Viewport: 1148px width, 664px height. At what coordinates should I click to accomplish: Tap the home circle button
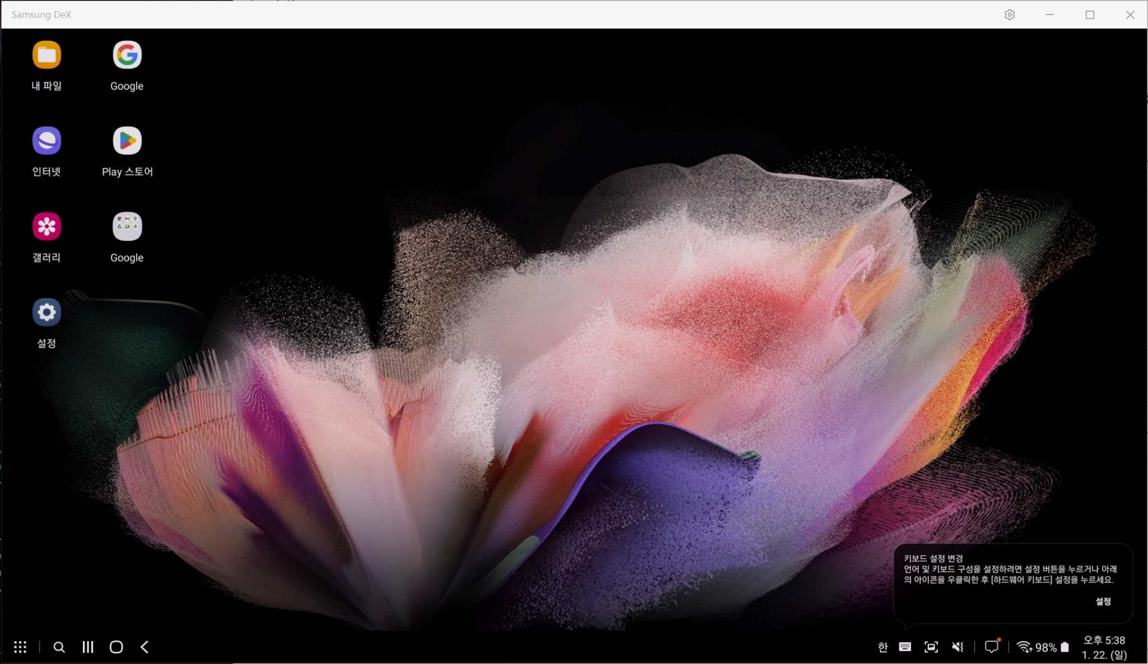click(117, 647)
